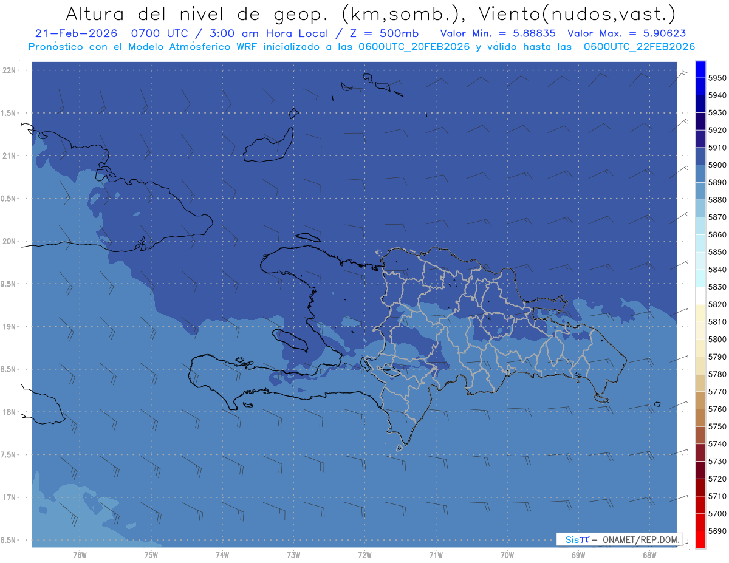The width and height of the screenshot is (729, 563).
Task: Click the '71W' longitude axis label
Action: click(436, 555)
